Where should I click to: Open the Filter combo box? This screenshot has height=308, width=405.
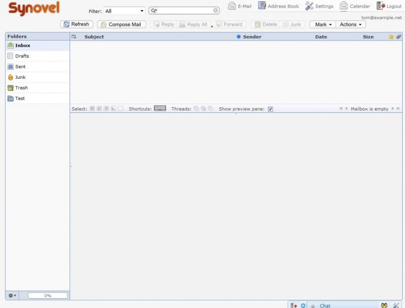124,11
